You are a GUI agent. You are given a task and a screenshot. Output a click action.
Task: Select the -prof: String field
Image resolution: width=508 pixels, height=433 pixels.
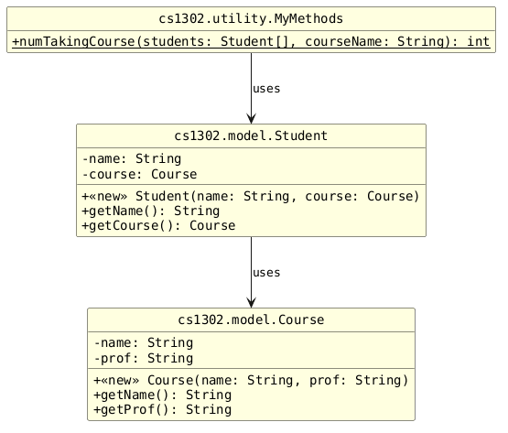click(144, 358)
